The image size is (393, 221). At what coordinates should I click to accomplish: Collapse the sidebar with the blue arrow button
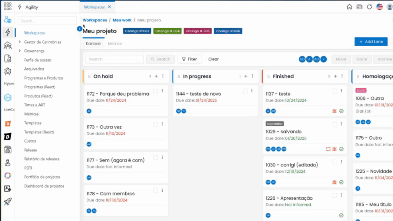[79, 29]
